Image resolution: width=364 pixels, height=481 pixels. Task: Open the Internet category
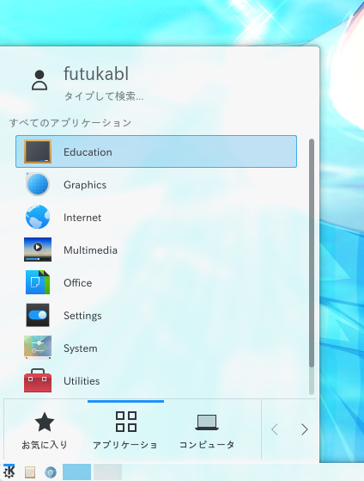[x=156, y=217]
